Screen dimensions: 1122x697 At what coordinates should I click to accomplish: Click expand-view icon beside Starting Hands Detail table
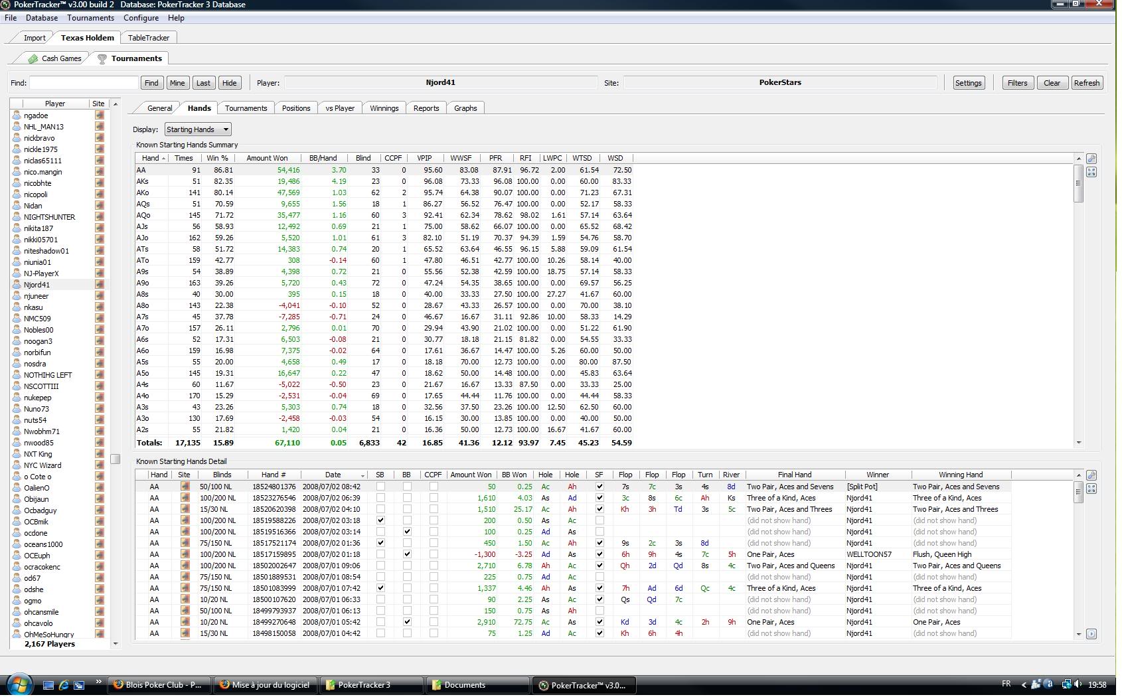point(1091,489)
